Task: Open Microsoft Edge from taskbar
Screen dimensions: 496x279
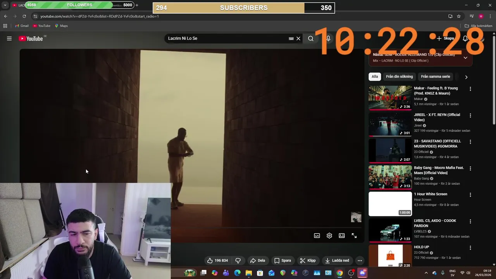Action: [x=237, y=273]
